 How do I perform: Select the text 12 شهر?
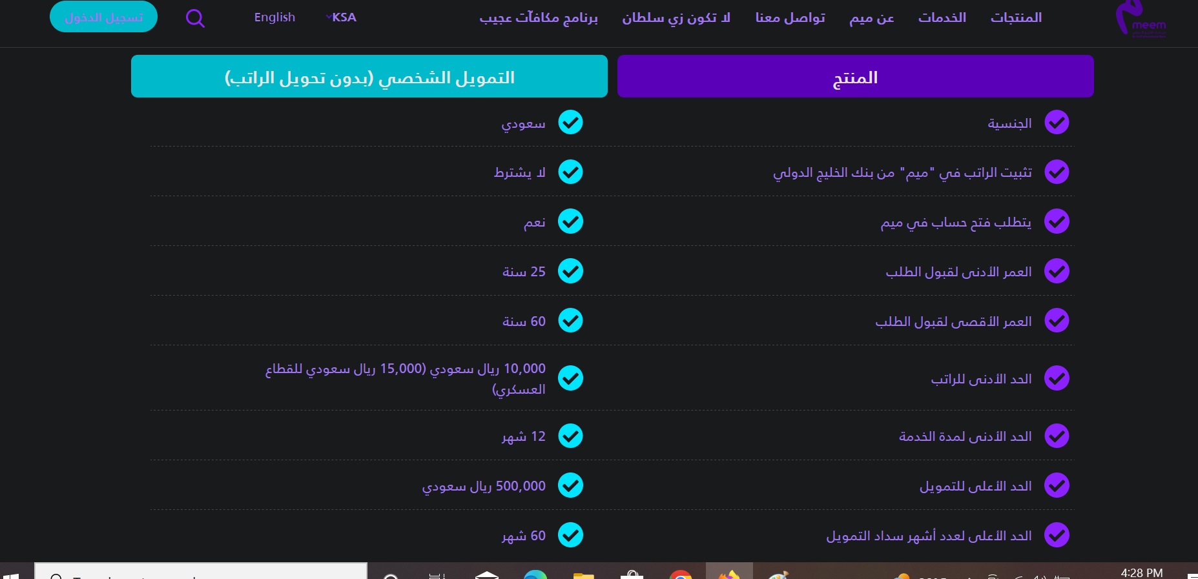tap(524, 436)
